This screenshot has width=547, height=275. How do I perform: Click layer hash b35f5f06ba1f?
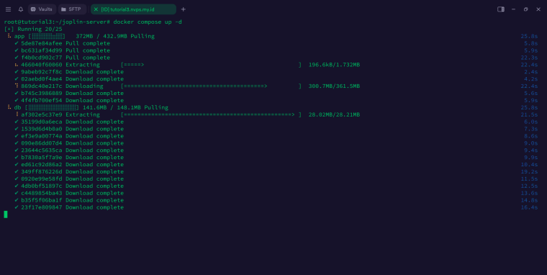coord(42,200)
